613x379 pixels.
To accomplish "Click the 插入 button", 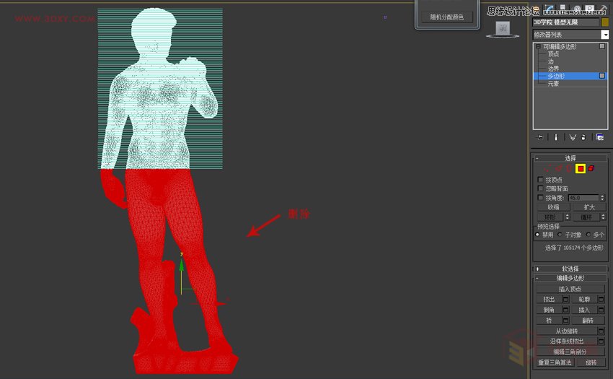I will tap(584, 310).
